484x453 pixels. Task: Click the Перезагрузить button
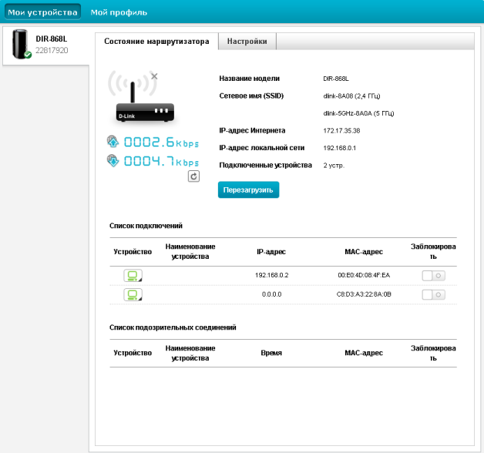point(248,190)
